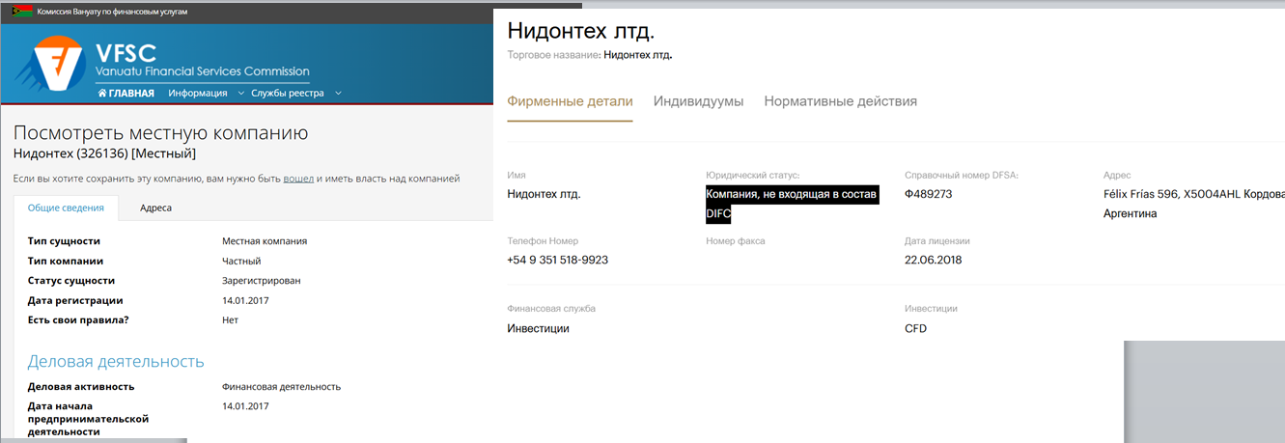Image resolution: width=1285 pixels, height=443 pixels.
Task: Click the вошел login link
Action: (x=298, y=179)
